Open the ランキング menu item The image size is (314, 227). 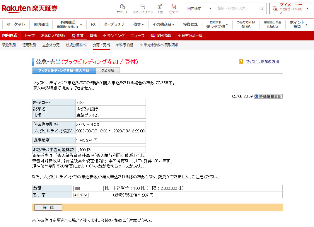point(113,36)
